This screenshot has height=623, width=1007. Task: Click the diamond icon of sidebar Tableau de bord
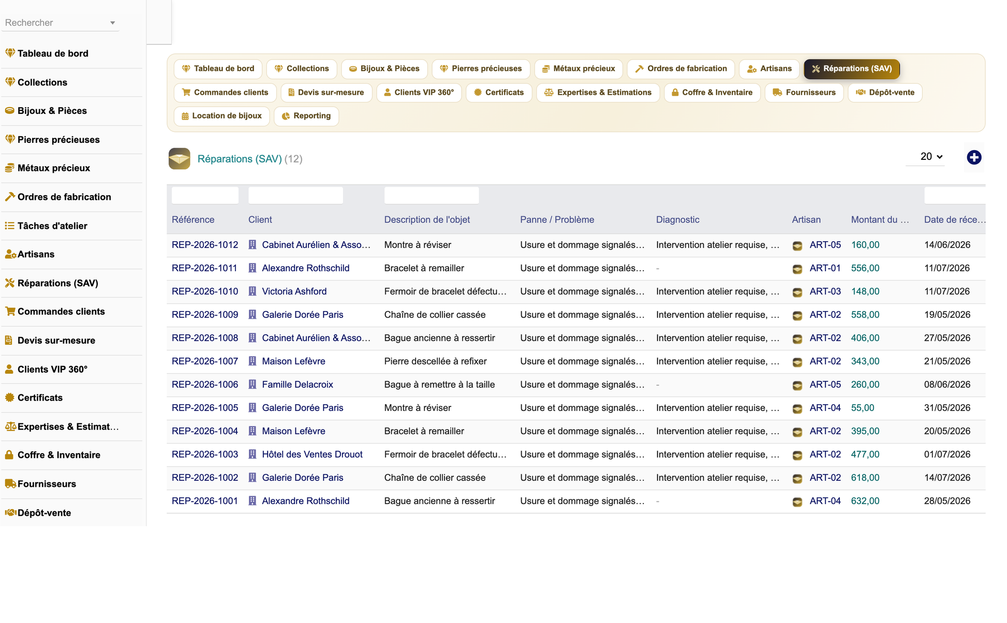coord(10,53)
